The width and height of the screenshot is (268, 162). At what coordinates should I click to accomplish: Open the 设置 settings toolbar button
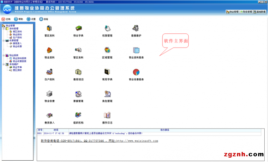[31, 19]
